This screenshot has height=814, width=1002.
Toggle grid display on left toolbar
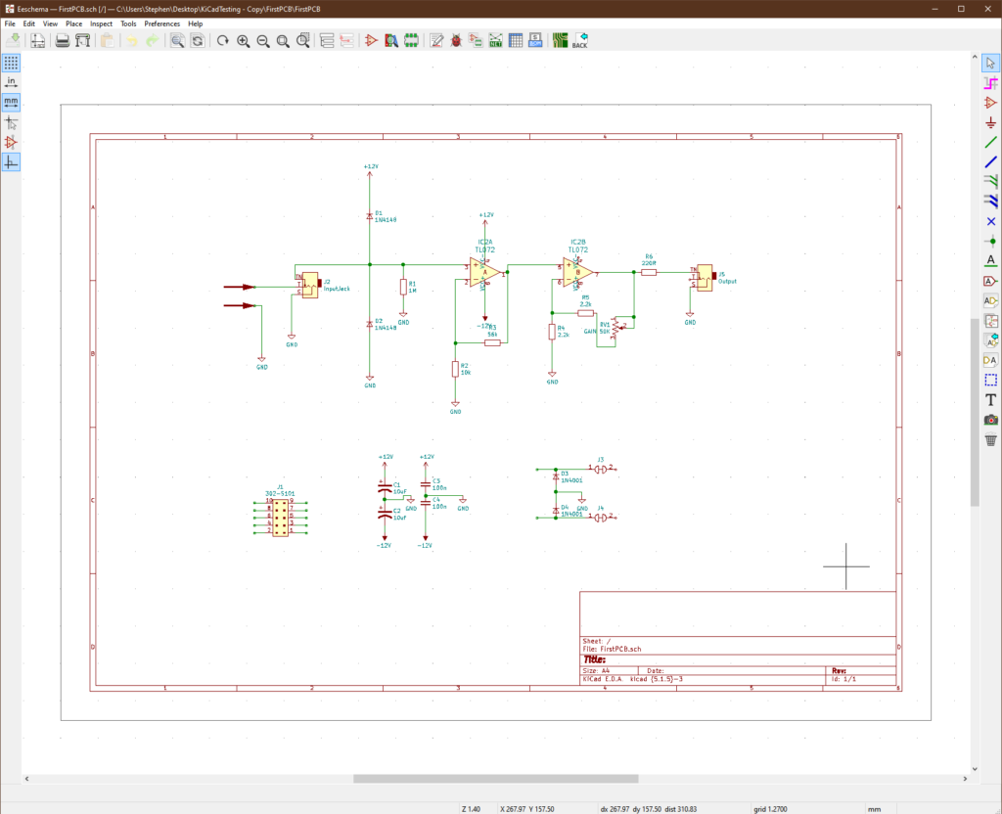coord(11,63)
